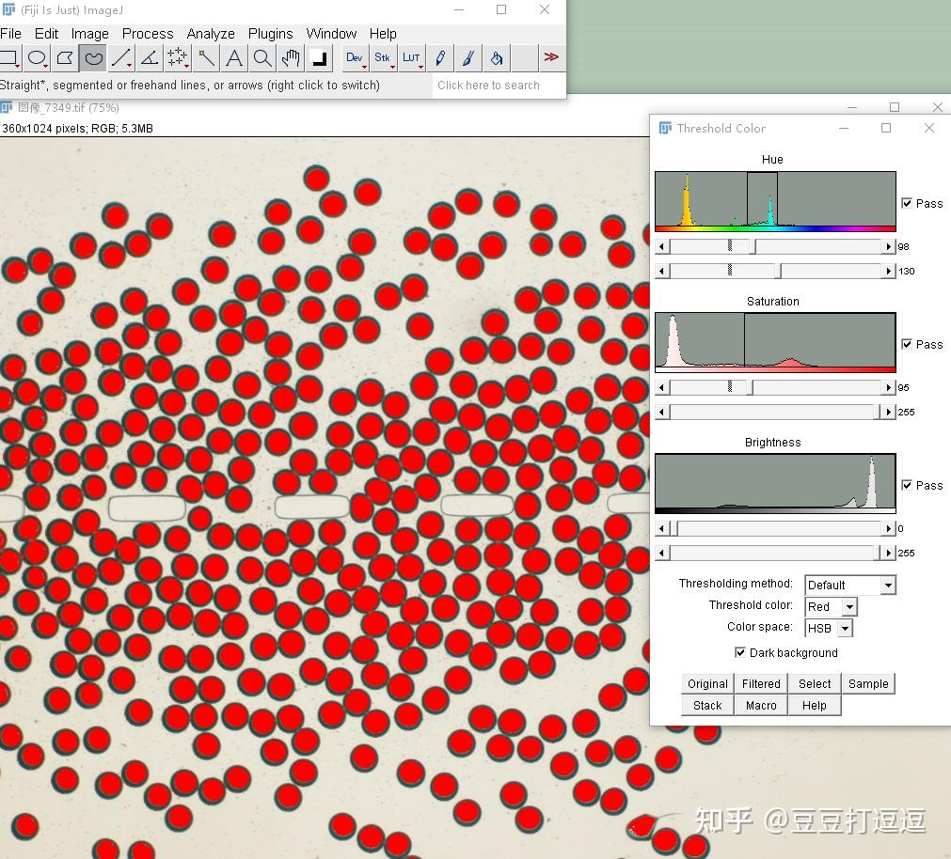Select the Oval selection tool
The width and height of the screenshot is (951, 859).
coord(37,58)
